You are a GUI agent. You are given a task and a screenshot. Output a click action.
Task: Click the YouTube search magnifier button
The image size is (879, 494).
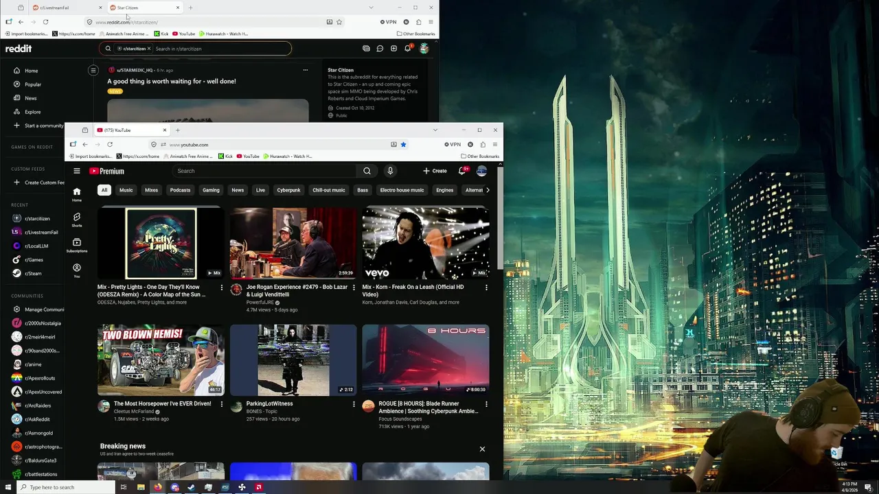[x=367, y=171]
